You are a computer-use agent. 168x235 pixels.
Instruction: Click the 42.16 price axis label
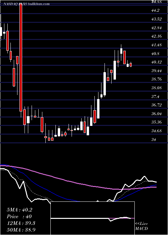click(157, 36)
